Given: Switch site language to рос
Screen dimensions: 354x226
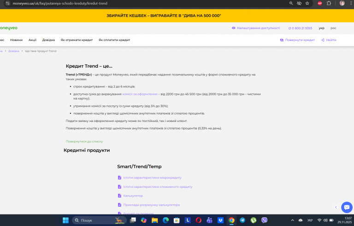Looking at the screenshot, I should tap(333, 28).
